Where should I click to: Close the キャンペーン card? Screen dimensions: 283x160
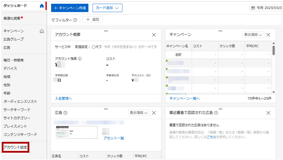point(268,35)
